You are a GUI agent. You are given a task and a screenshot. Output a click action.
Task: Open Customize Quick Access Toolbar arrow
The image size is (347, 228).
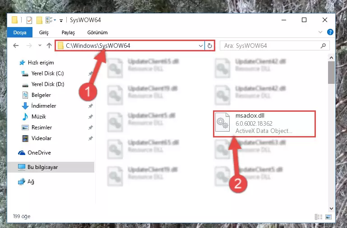61,21
